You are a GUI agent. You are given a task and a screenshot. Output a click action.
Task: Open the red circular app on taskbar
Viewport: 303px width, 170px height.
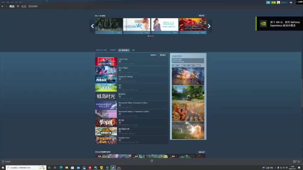90,168
